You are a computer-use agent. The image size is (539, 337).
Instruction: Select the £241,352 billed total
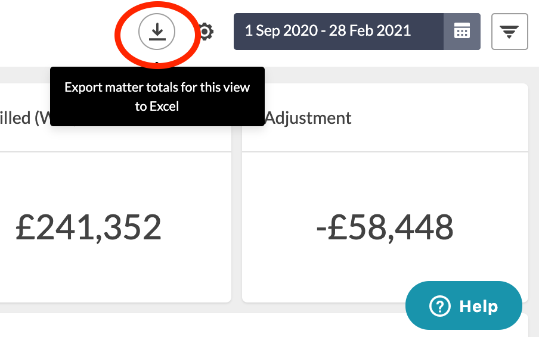88,227
